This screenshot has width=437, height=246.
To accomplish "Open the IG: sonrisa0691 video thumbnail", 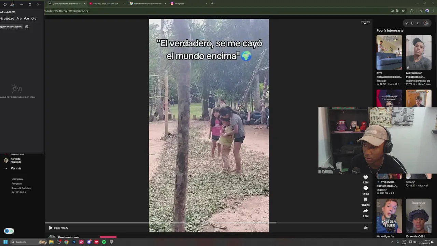I will coord(419,216).
